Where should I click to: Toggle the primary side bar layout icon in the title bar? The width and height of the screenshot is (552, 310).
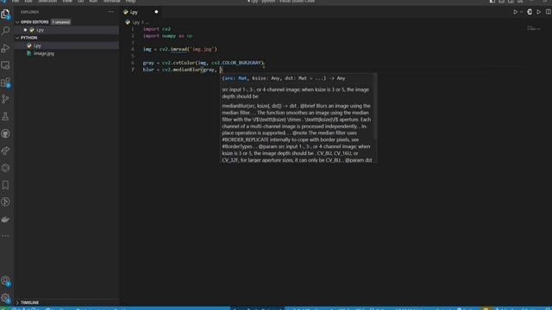492,2
